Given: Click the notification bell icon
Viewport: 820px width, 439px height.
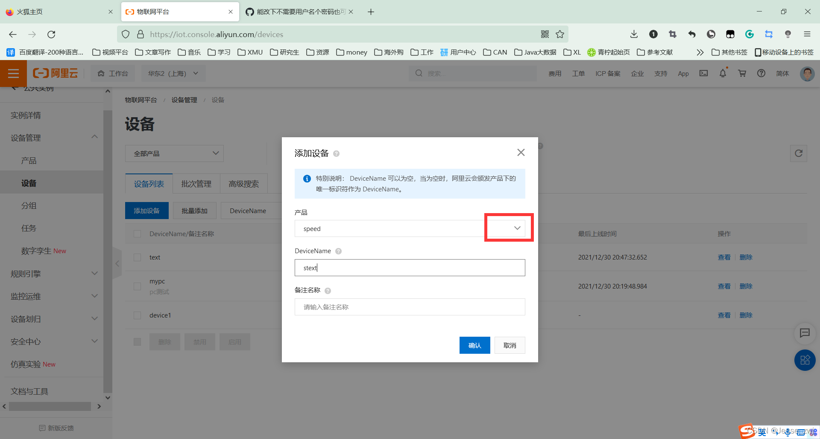Looking at the screenshot, I should pyautogui.click(x=723, y=73).
